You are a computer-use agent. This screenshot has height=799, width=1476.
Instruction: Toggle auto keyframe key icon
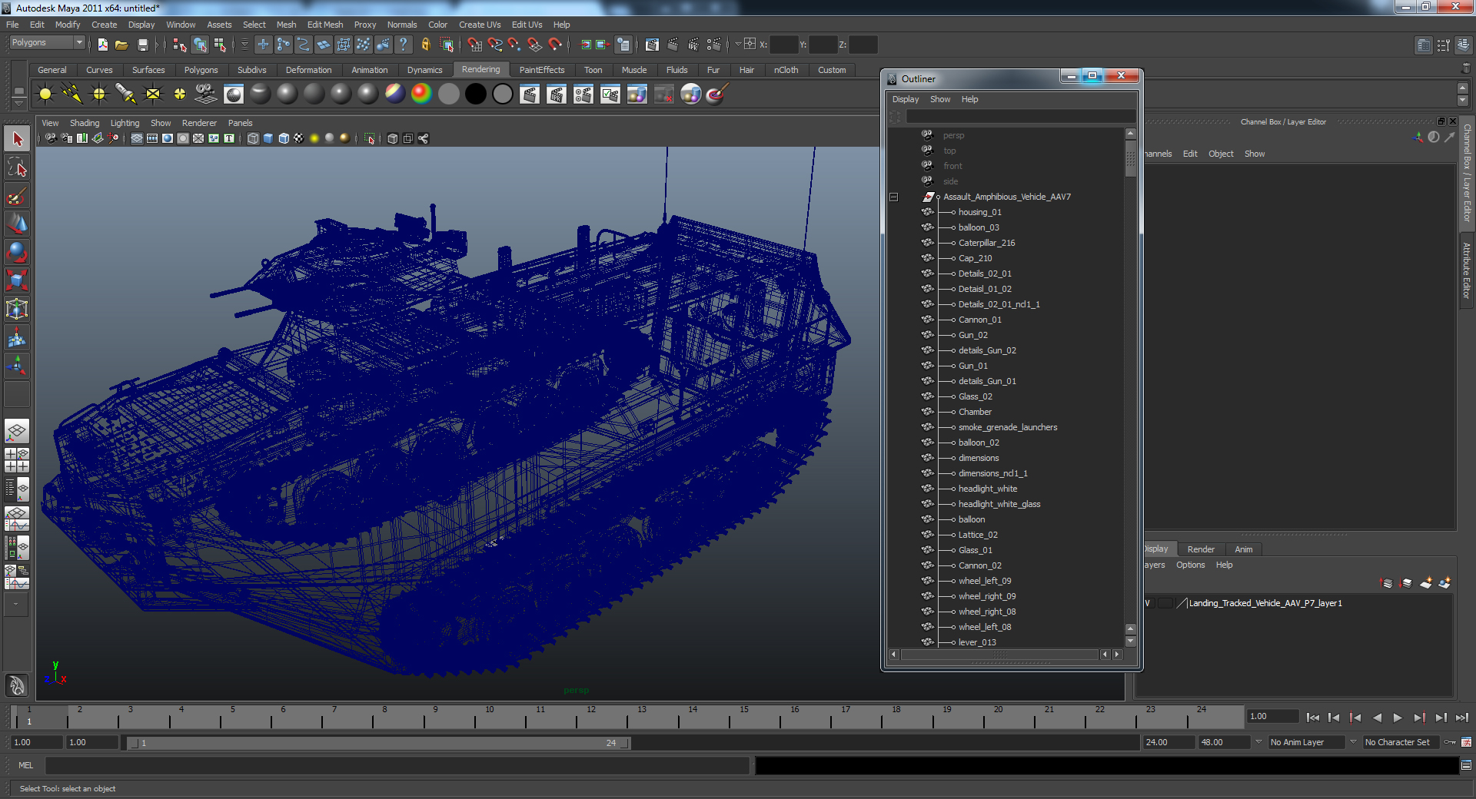tap(1450, 742)
